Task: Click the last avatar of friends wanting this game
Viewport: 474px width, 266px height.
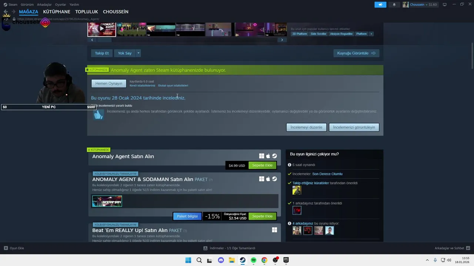Action: click(330, 231)
